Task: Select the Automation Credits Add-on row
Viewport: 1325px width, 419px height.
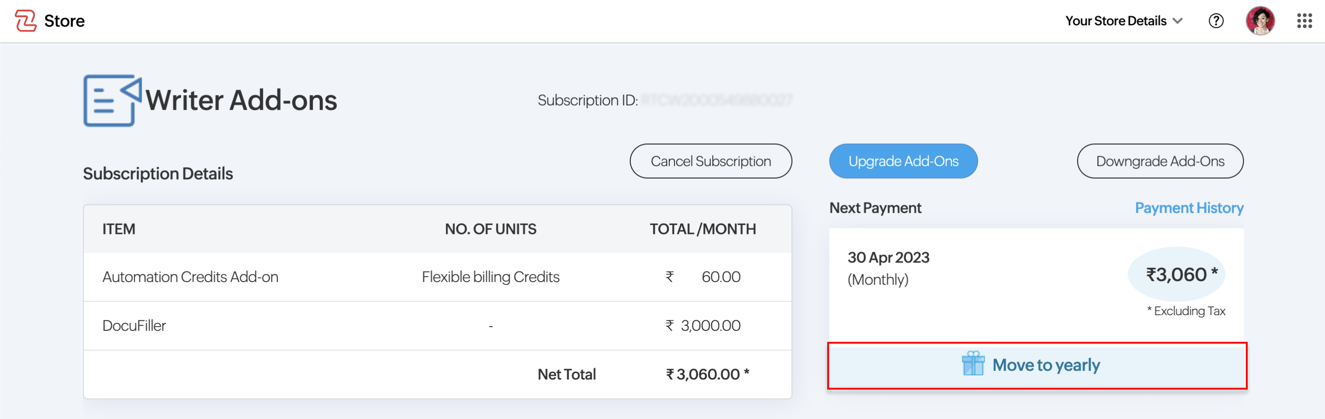Action: [x=437, y=277]
